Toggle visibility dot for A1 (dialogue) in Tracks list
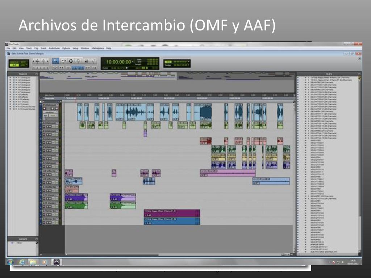371x278 pixels. (x=10, y=77)
